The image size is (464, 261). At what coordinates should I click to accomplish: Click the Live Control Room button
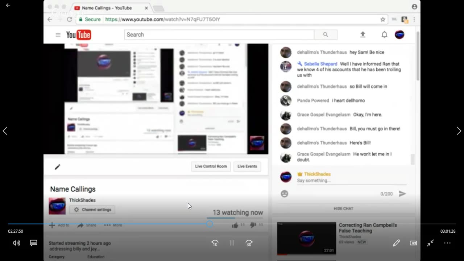[x=211, y=166]
